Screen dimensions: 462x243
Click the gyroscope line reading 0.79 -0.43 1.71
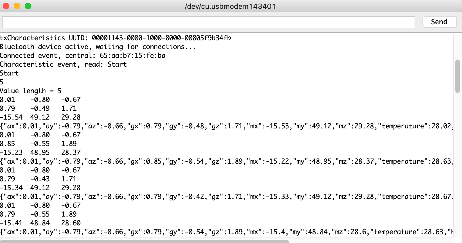(x=38, y=179)
